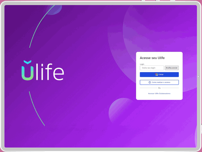Click the @ulife.com.br domain suffix box
Viewport: 202px width, 152px height.
172,68
